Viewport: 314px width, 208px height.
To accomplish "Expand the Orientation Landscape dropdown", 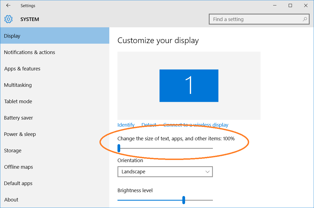I will (165, 172).
